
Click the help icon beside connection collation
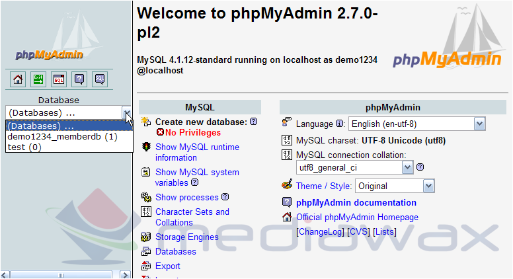click(420, 167)
